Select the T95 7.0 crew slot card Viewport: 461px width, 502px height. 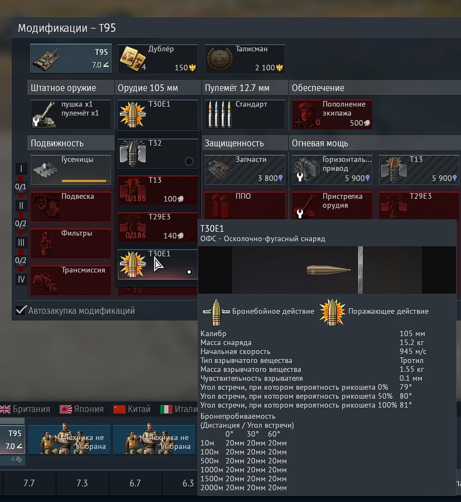coord(12,439)
